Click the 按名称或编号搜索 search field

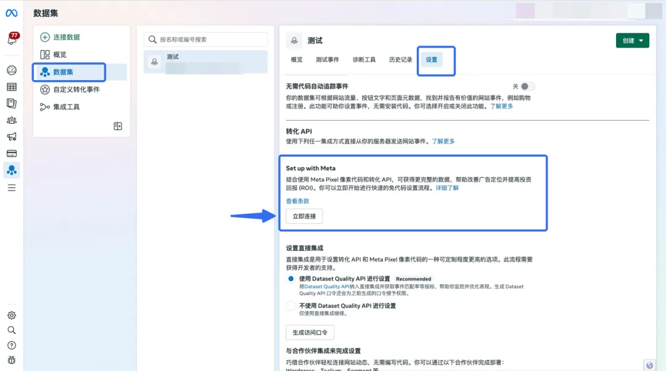205,39
